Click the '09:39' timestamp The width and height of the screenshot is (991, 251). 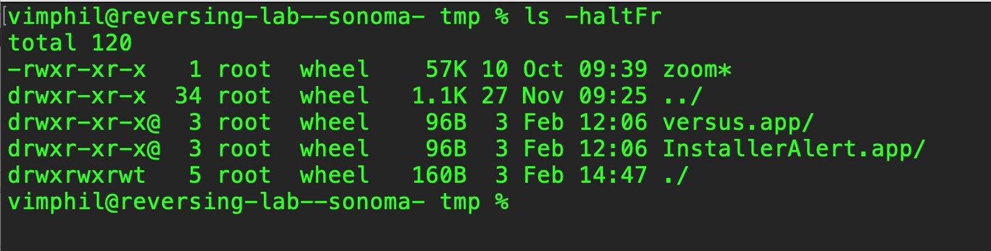pos(613,69)
